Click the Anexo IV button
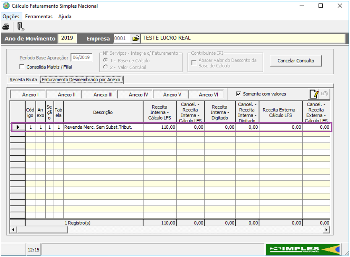This screenshot has width=350, height=257. [x=135, y=94]
